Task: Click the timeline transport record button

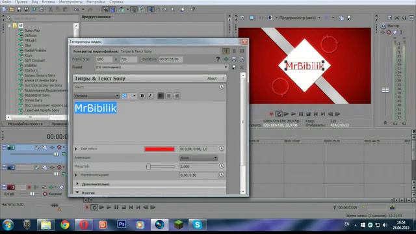Action: 86,207
